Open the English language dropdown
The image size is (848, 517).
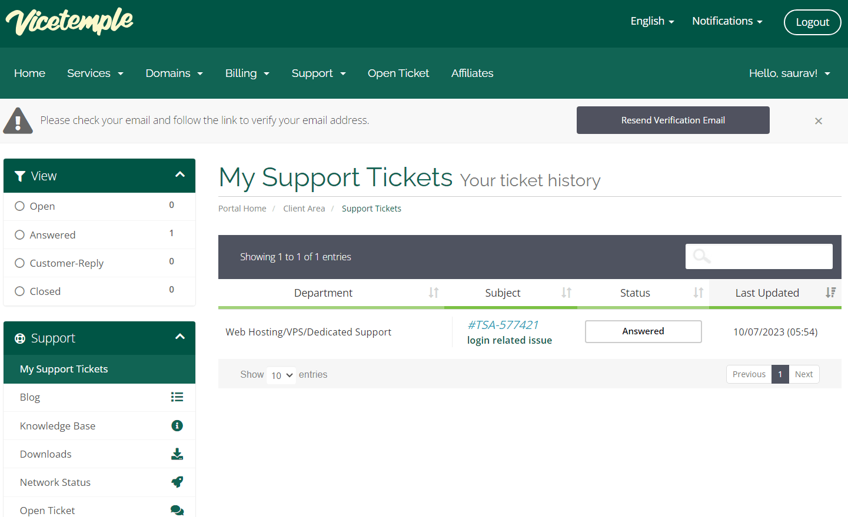(652, 21)
